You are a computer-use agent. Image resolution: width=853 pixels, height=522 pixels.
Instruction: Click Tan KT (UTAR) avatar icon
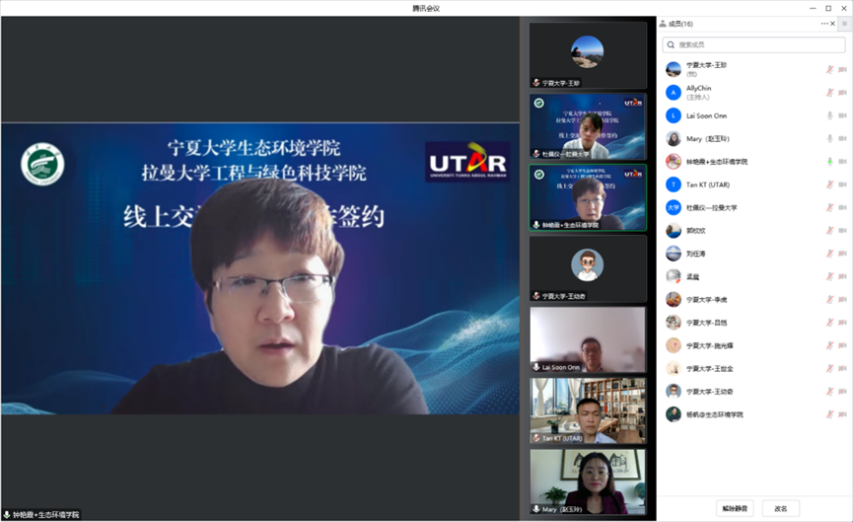point(674,185)
